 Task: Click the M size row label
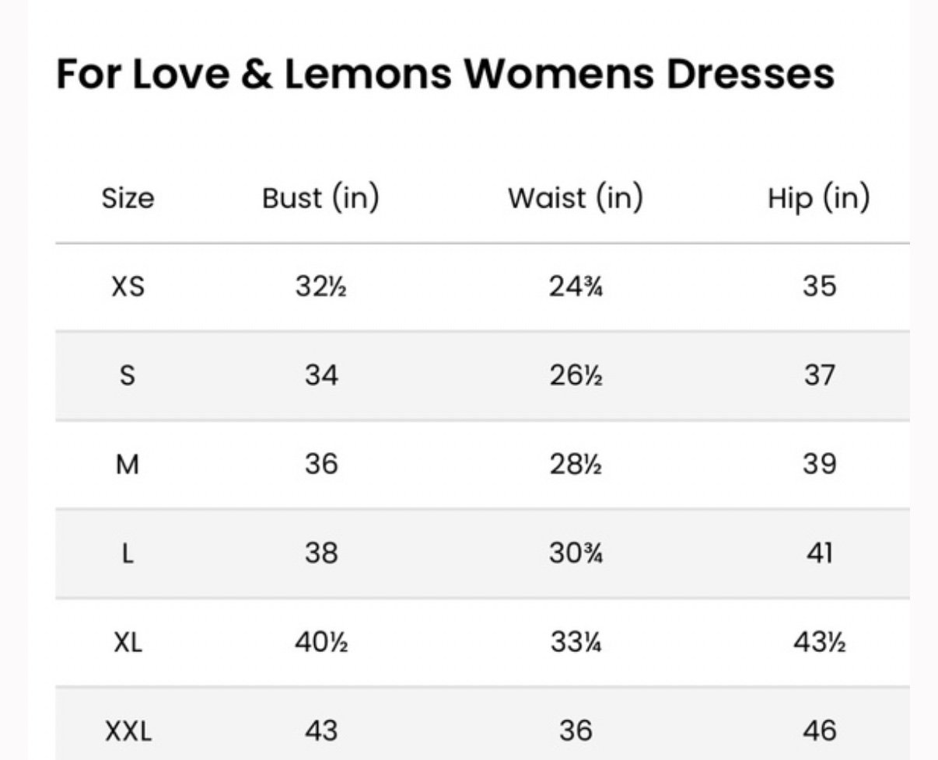[128, 465]
